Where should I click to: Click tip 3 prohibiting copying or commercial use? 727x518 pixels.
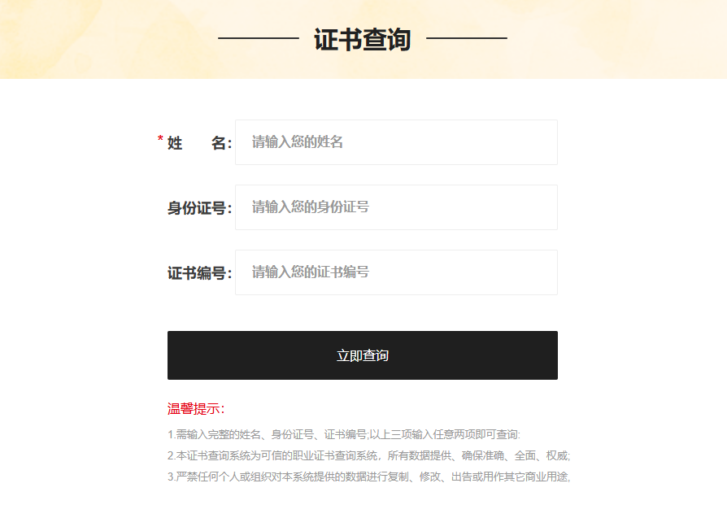pos(368,477)
